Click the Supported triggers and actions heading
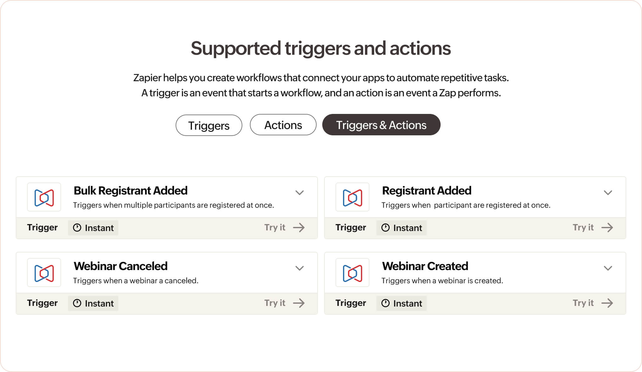The height and width of the screenshot is (372, 642). coord(321,48)
